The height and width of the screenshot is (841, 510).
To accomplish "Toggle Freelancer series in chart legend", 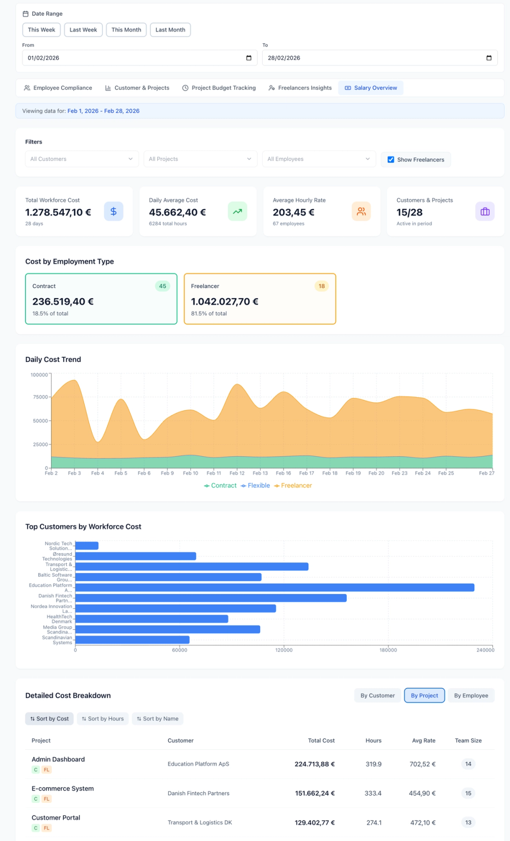I will point(293,485).
